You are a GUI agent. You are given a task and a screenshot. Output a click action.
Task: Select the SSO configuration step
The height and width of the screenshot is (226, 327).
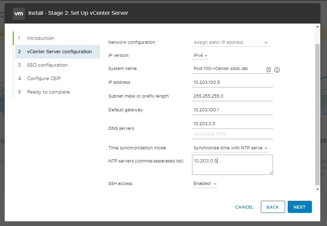(47, 65)
